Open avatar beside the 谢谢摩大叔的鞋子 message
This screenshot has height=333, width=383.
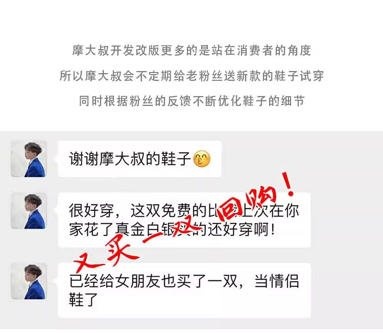pyautogui.click(x=29, y=159)
